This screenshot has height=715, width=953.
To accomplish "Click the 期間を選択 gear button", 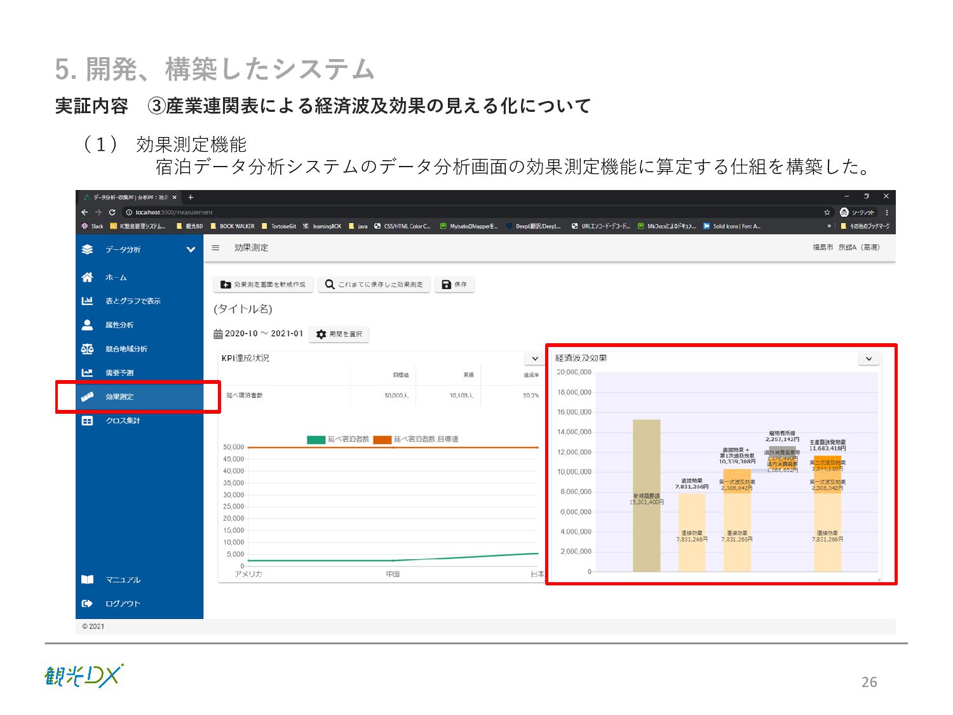I will tap(339, 334).
